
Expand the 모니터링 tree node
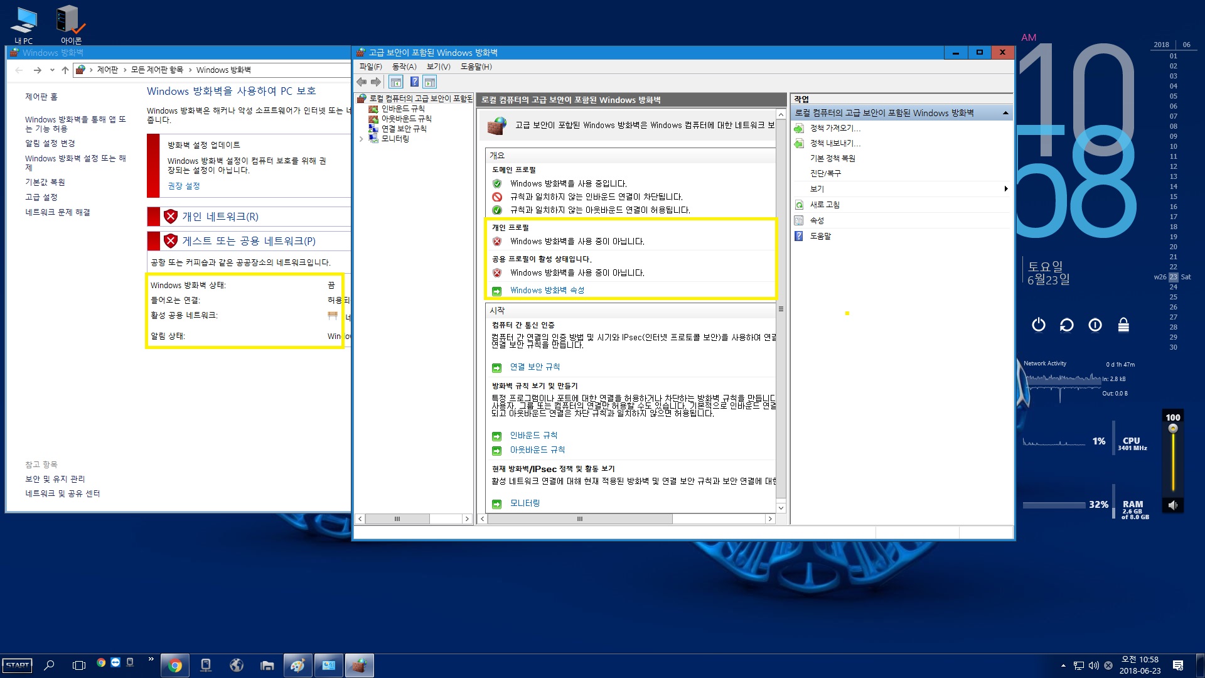361,139
